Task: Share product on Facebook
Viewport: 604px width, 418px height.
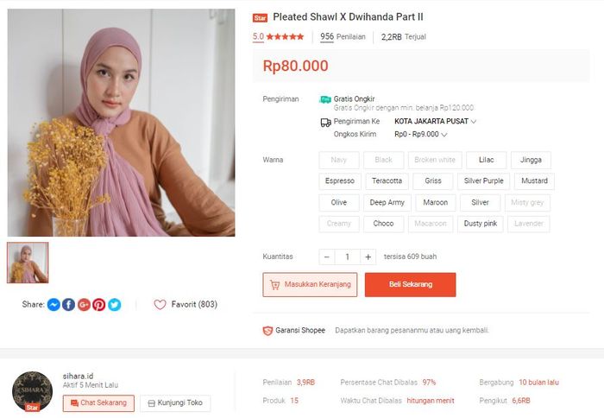Action: tap(69, 305)
